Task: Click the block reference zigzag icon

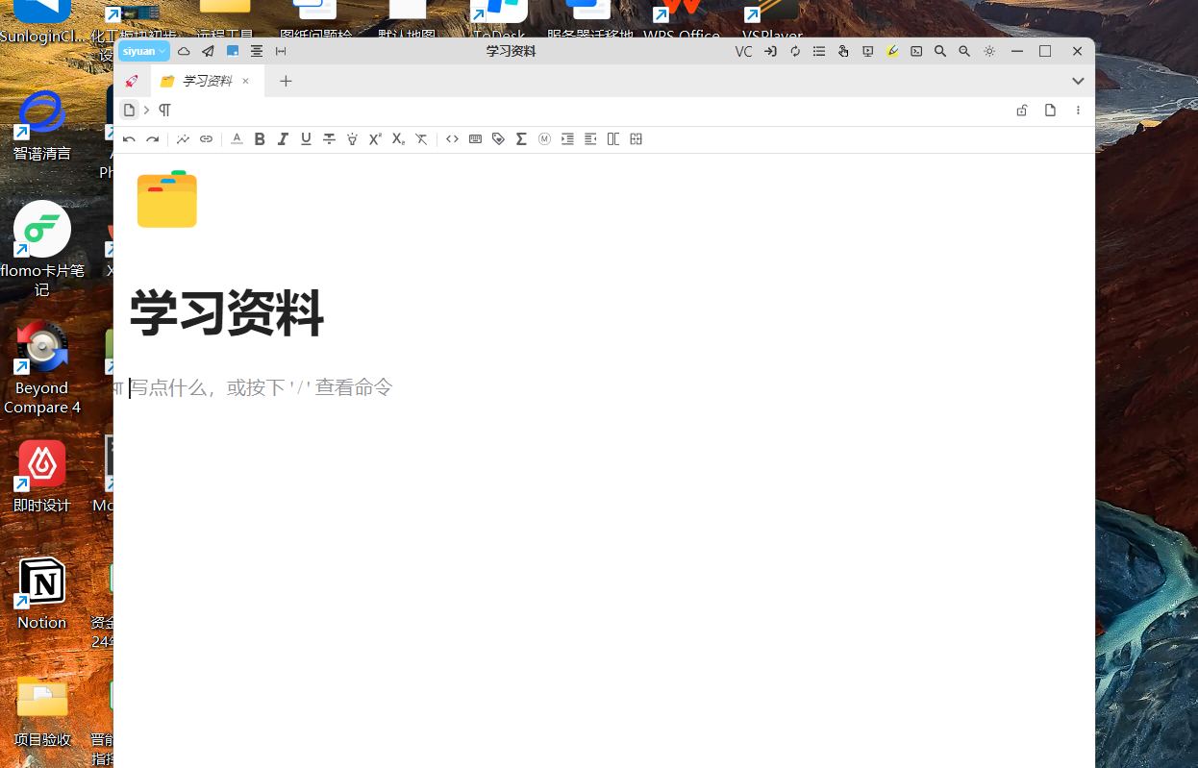Action: click(183, 139)
